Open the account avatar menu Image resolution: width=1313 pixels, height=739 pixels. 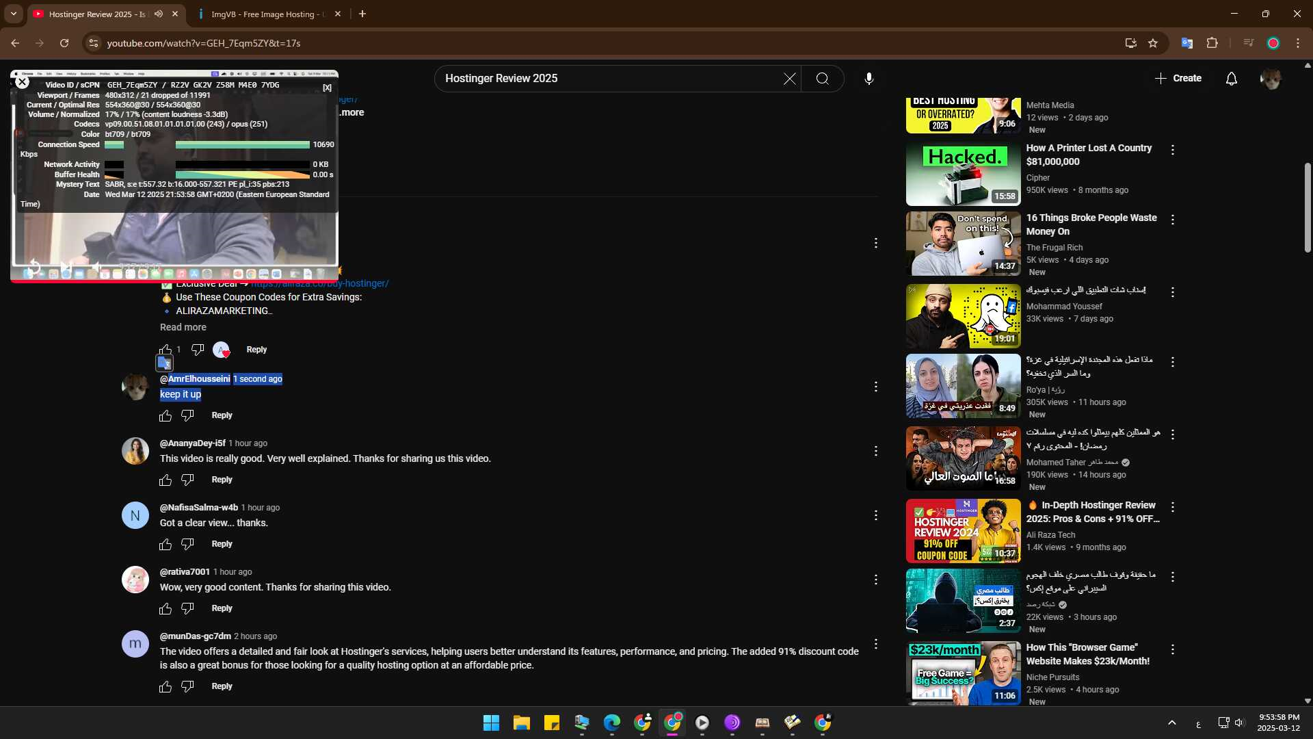click(x=1271, y=79)
